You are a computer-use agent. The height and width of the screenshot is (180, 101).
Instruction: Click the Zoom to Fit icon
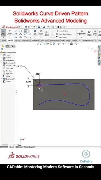(38, 44)
